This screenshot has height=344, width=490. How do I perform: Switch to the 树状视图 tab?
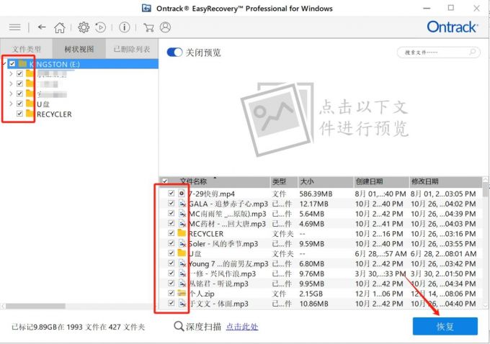pos(79,49)
